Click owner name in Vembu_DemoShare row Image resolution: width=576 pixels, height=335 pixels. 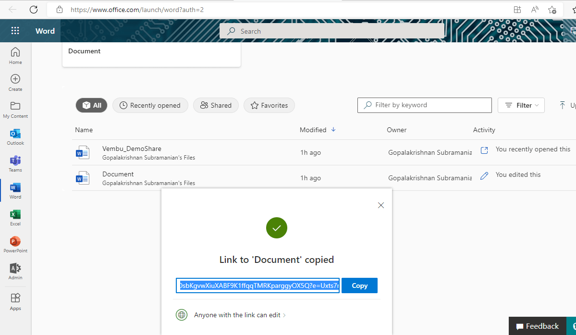click(x=430, y=152)
